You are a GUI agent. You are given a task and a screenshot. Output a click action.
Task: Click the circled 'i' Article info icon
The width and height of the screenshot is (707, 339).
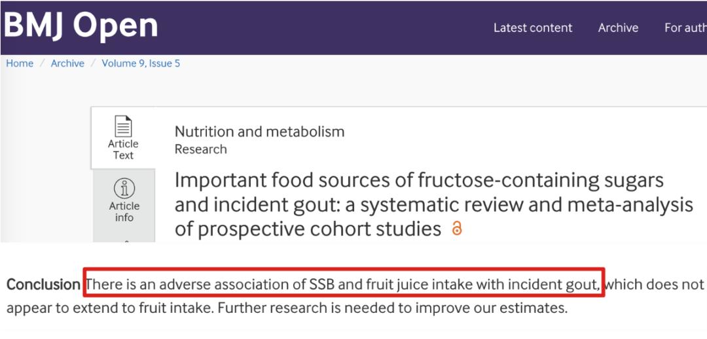click(124, 188)
